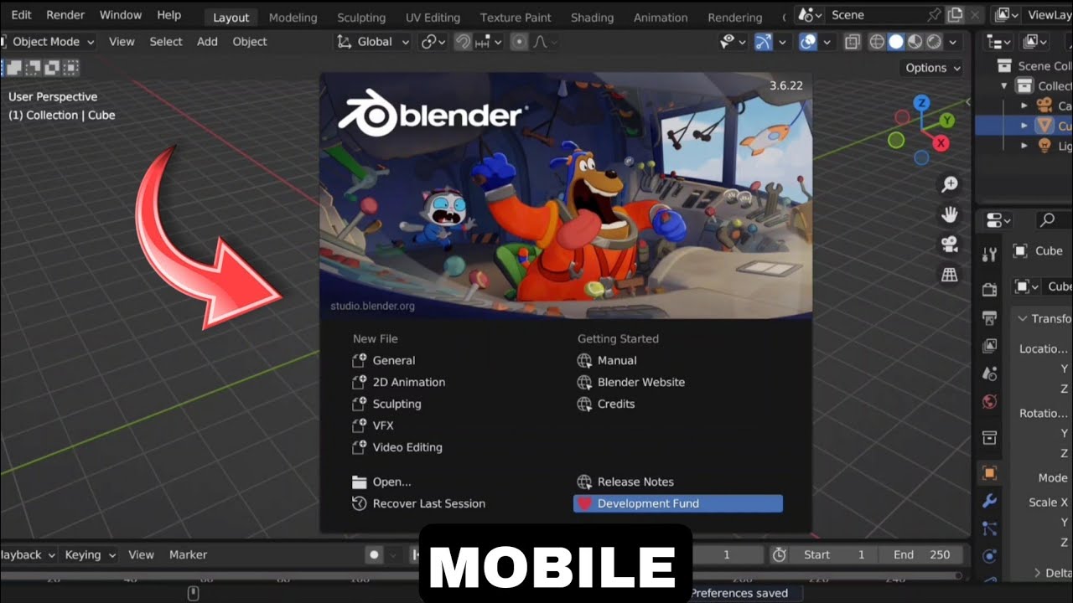
Task: Switch to the Texture Paint workspace tab
Action: (x=516, y=18)
